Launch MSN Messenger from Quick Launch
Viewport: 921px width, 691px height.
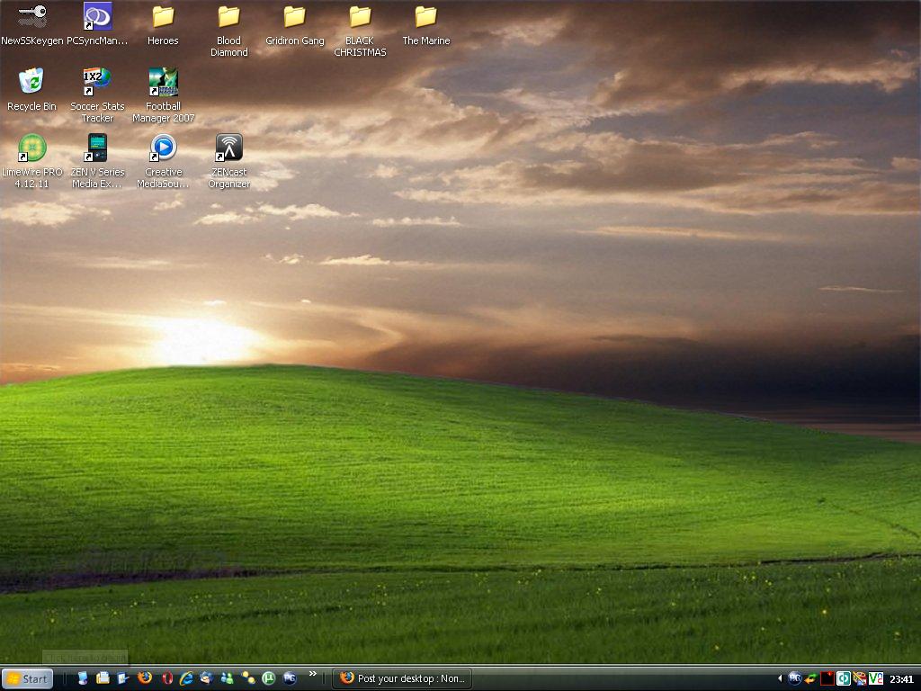227,678
